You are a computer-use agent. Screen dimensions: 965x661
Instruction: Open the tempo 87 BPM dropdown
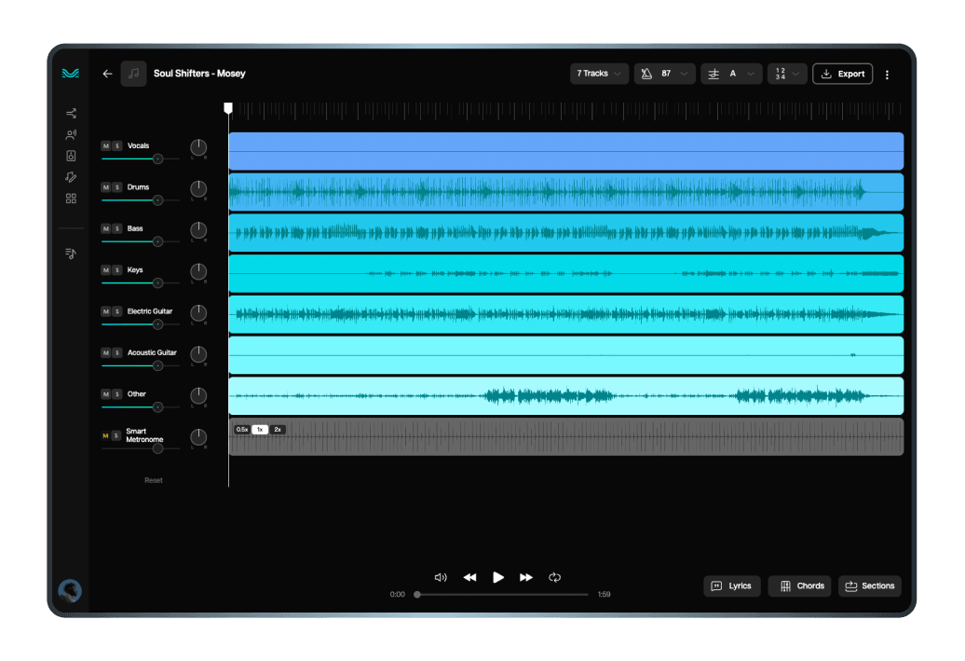pos(665,74)
